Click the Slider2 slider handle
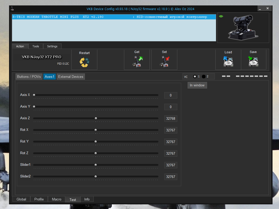 (96, 176)
